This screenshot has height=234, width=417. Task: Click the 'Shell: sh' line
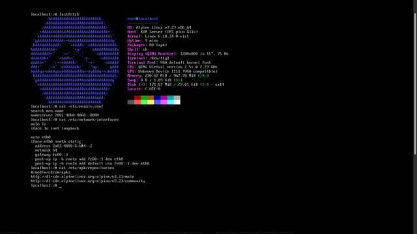click(137, 49)
